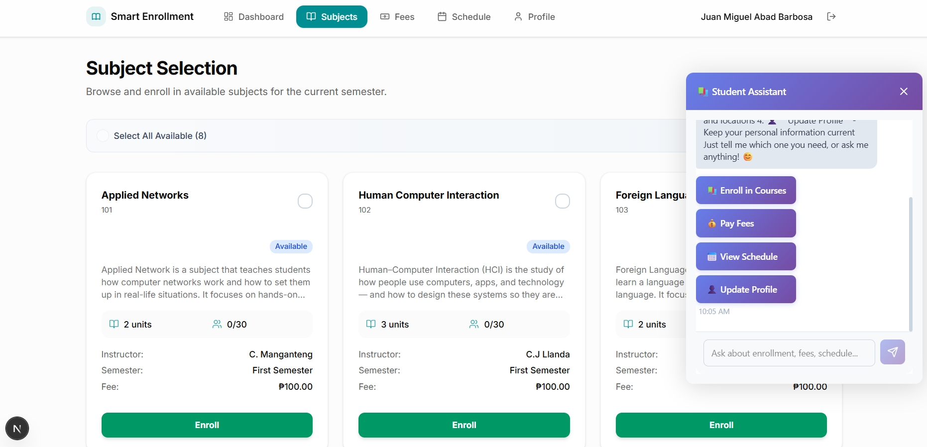Viewport: 927px width, 447px height.
Task: Click the Update Profile assistant button
Action: (x=746, y=289)
